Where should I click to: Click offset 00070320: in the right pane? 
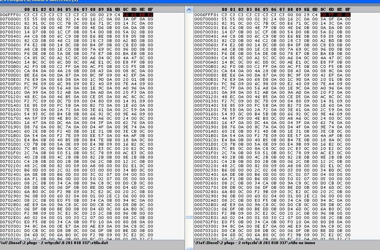click(206, 235)
